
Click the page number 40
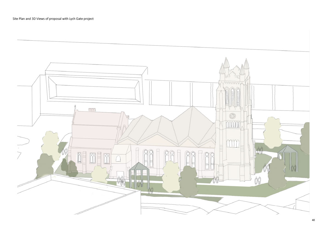point(313,220)
